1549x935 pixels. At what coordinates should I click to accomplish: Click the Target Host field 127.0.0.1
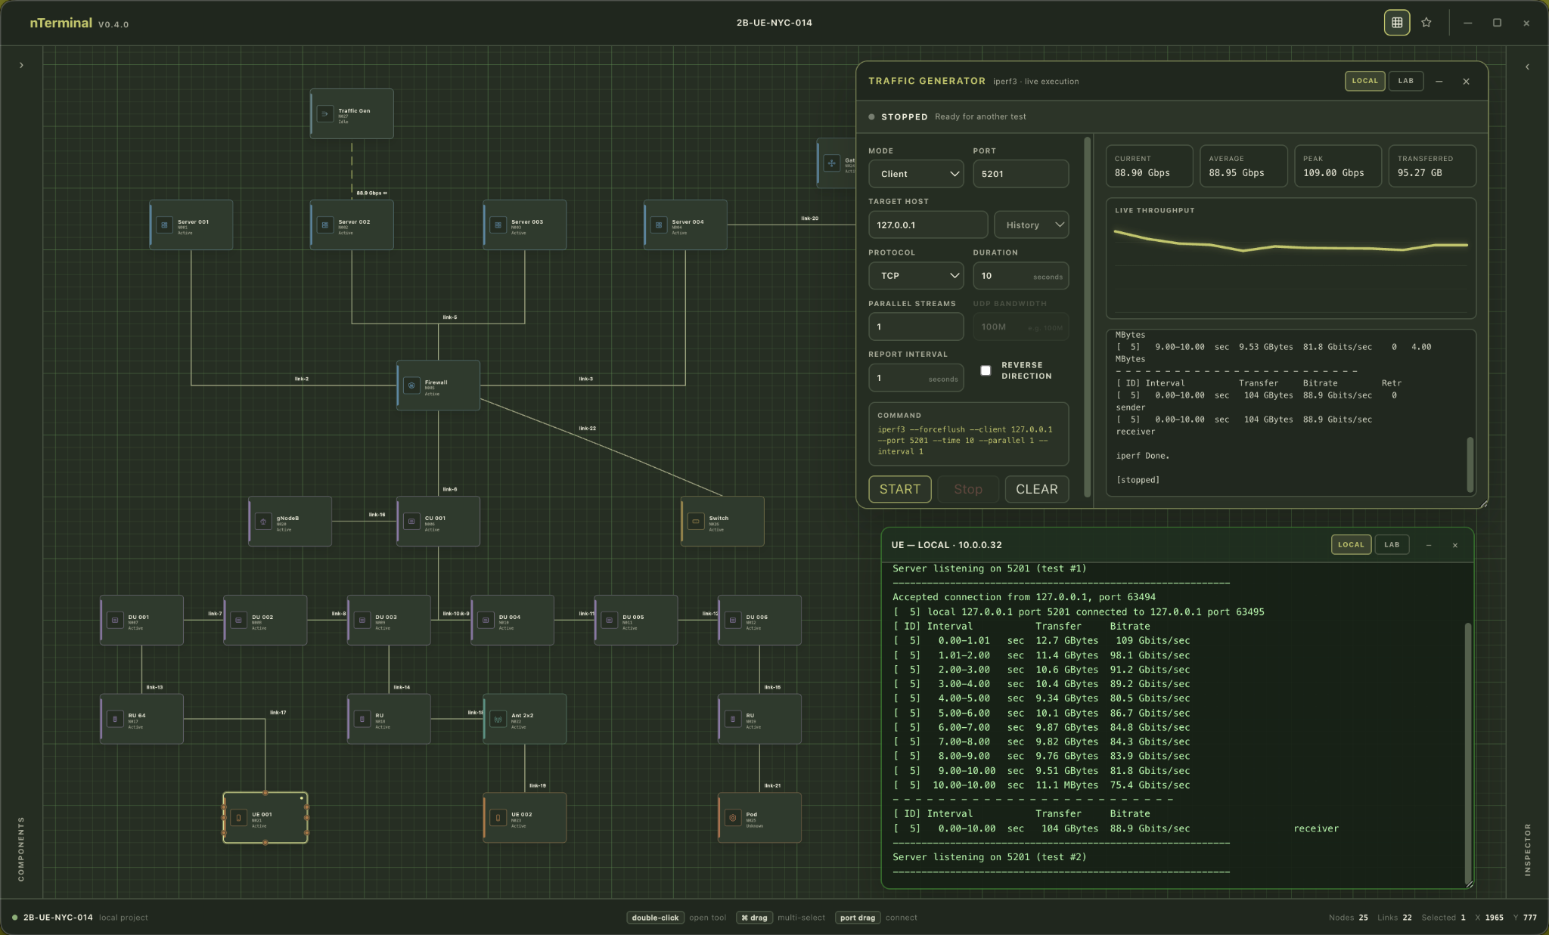tap(928, 225)
